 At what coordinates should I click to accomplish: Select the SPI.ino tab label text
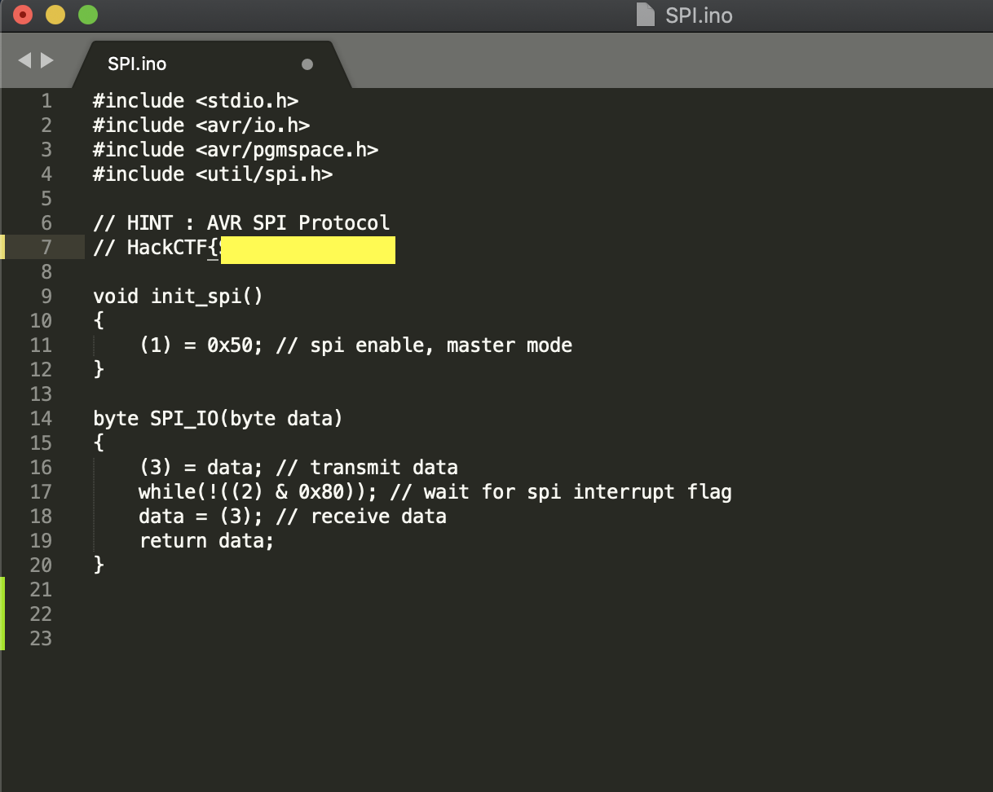click(137, 63)
